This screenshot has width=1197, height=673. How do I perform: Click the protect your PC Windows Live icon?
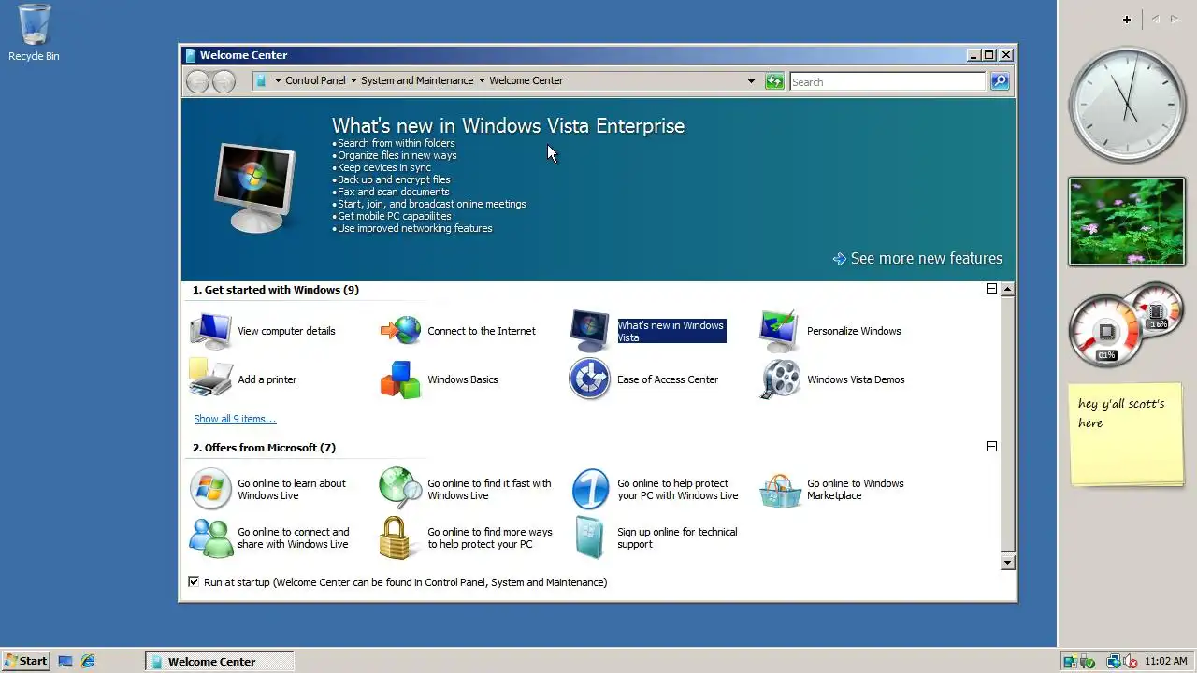(x=590, y=489)
